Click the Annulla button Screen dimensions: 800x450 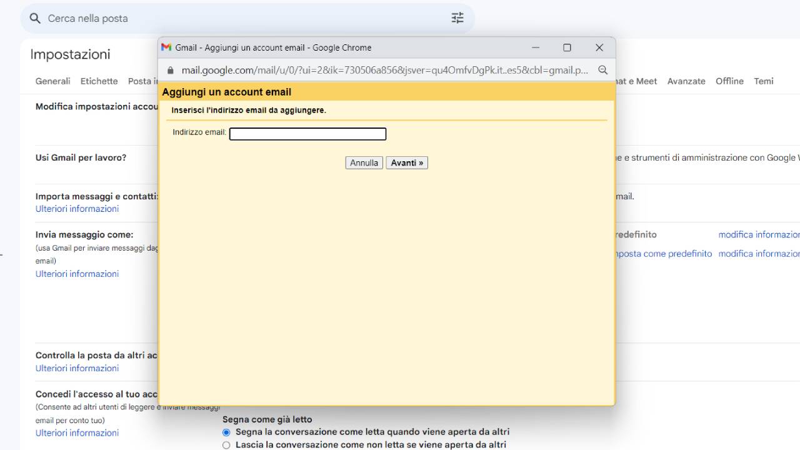(x=364, y=162)
